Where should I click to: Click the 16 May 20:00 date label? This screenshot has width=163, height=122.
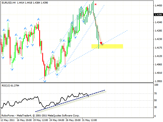(24, 120)
